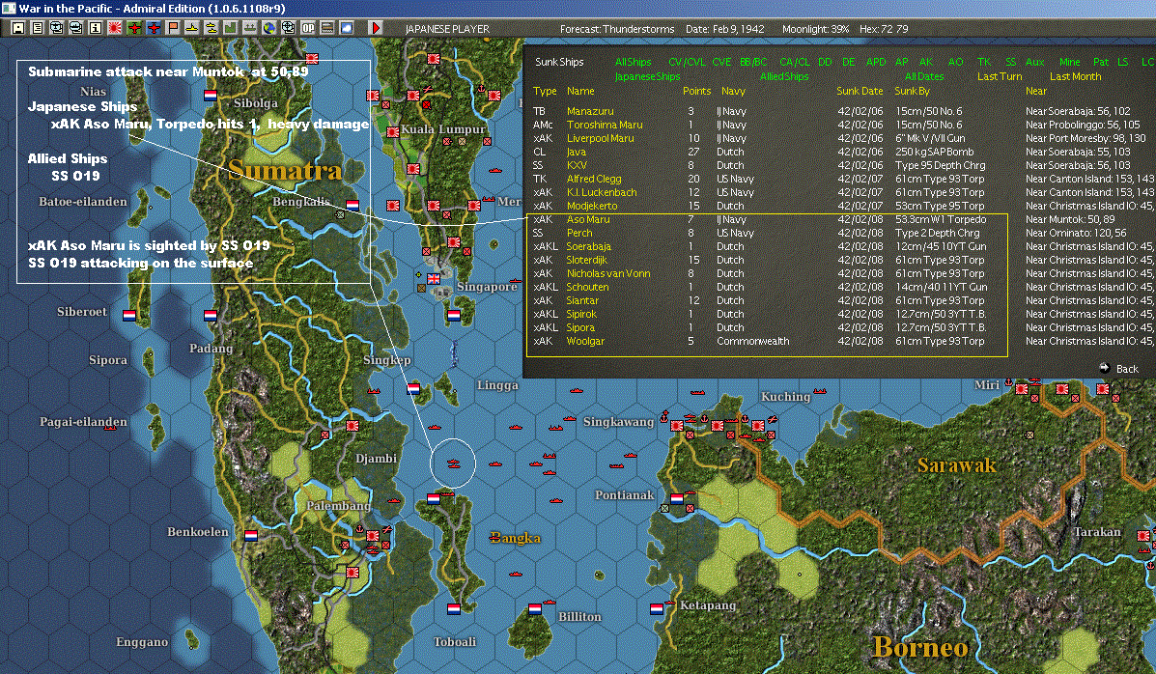Click the British flag base icon at Singapore
This screenshot has height=674, width=1156.
point(434,279)
